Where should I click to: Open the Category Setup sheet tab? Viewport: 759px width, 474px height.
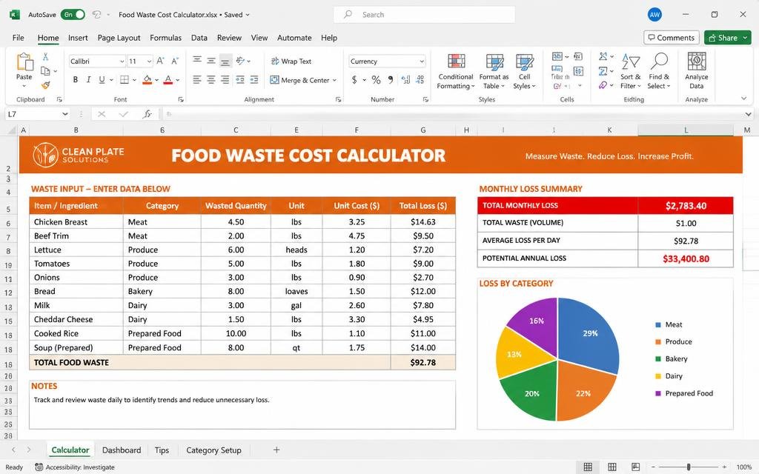pyautogui.click(x=213, y=450)
